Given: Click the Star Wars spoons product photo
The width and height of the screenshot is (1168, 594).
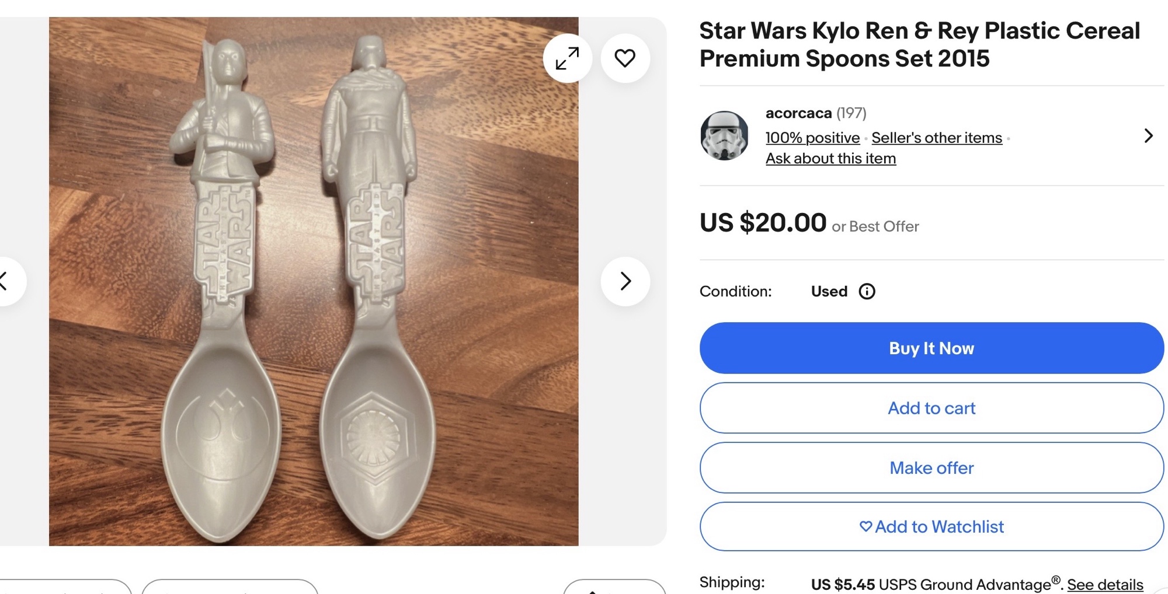Looking at the screenshot, I should tap(314, 281).
